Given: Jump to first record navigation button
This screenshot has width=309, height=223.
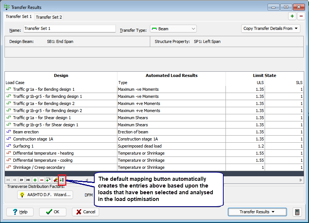Looking at the screenshot, I should point(8,180).
